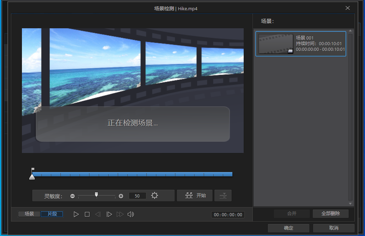365x236 pixels.
Task: Click the 合并 merge button
Action: pyautogui.click(x=292, y=213)
